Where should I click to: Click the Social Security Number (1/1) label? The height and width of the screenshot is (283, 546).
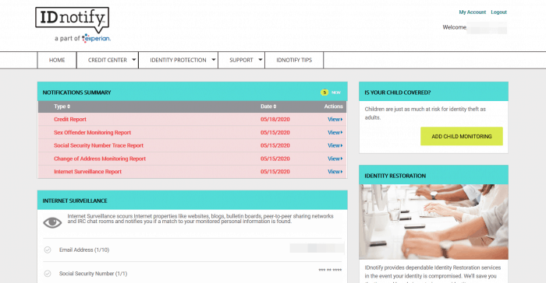click(x=93, y=274)
